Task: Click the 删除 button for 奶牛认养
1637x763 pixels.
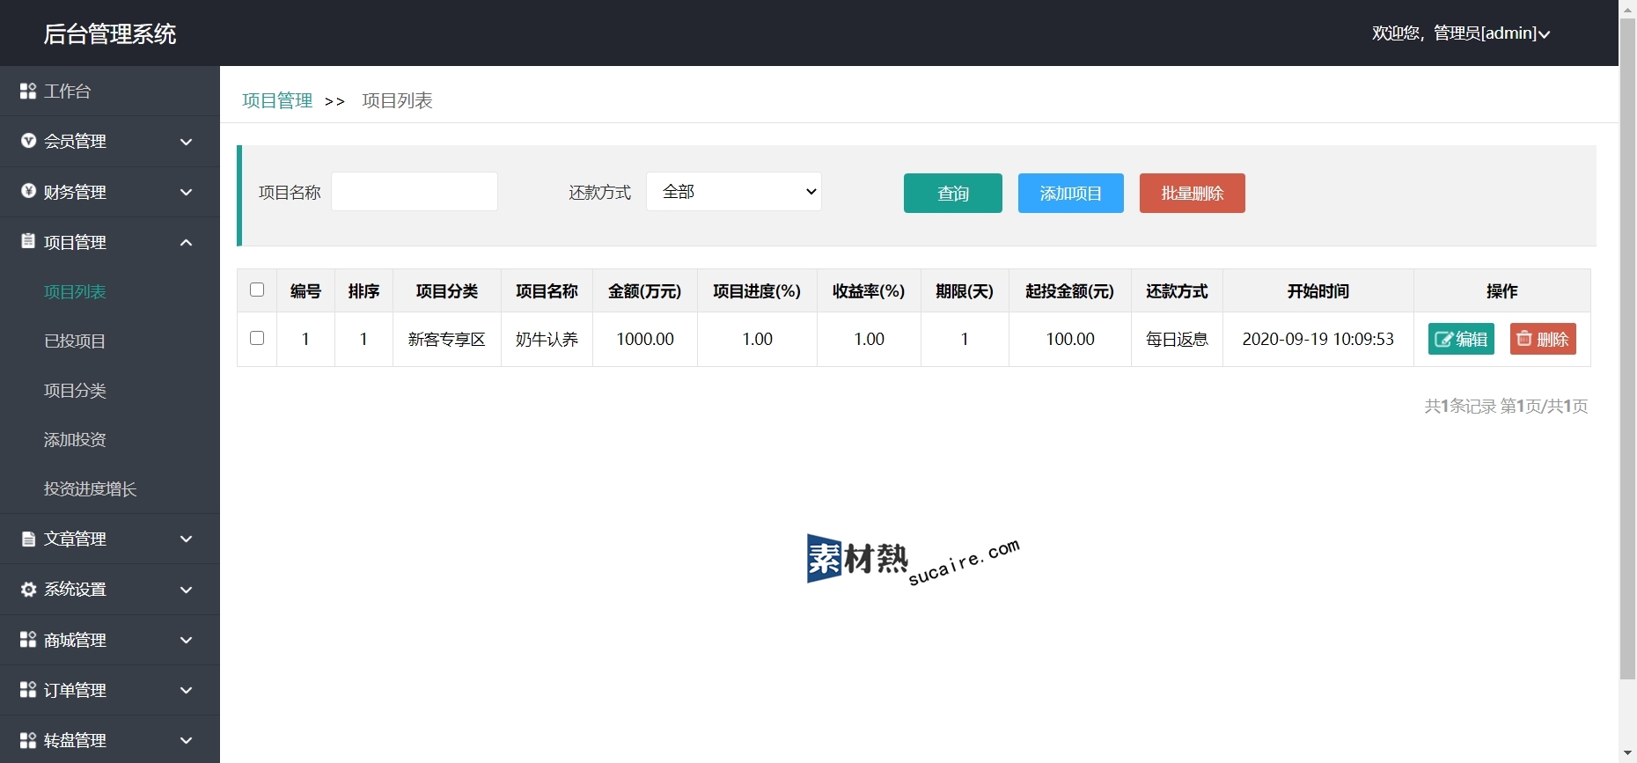Action: pos(1543,339)
